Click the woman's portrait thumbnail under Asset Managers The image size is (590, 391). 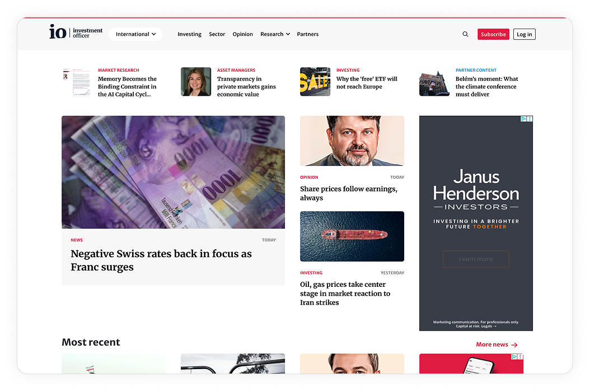pos(196,82)
